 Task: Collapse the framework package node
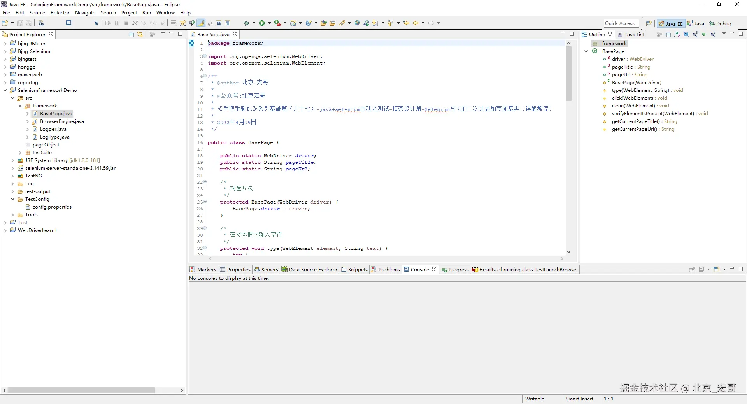click(x=20, y=106)
